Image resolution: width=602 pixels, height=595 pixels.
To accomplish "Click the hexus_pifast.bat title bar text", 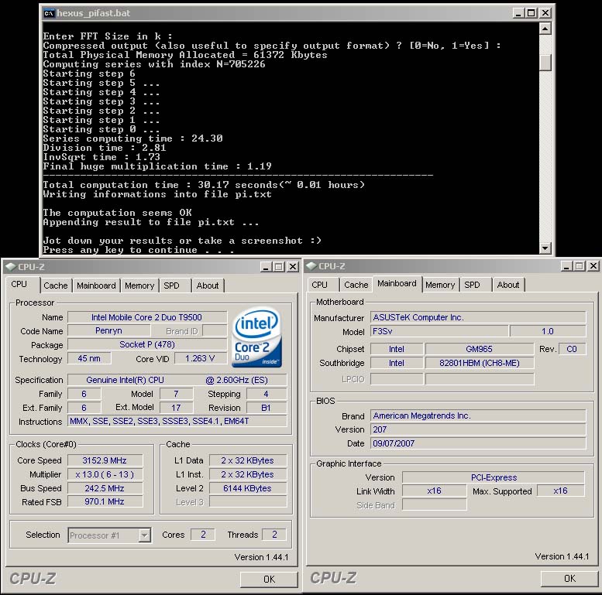I will 94,13.
